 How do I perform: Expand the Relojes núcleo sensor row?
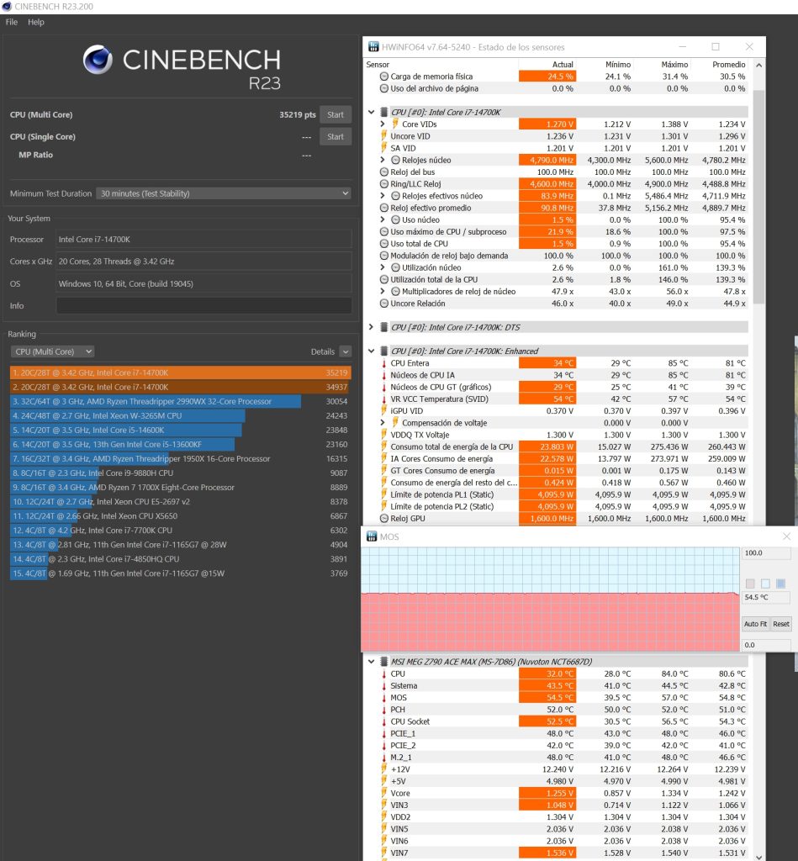[x=383, y=160]
